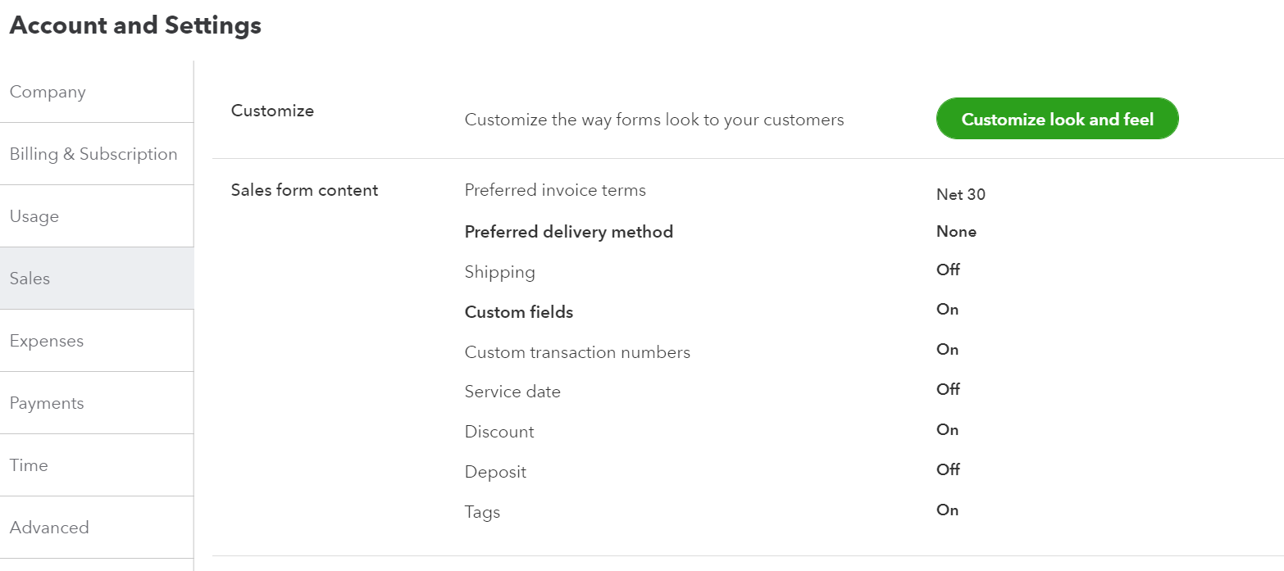Open the Net 30 terms value
This screenshot has height=571, width=1284.
(961, 195)
